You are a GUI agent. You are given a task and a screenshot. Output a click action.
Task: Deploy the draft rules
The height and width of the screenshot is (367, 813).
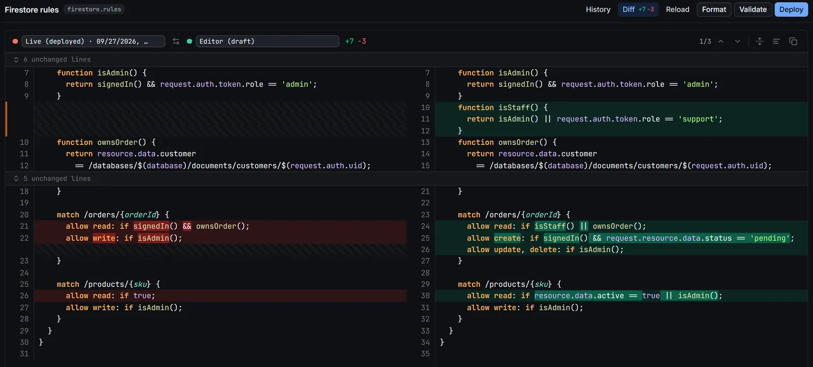(791, 9)
